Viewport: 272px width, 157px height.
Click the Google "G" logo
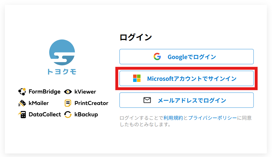click(x=157, y=57)
